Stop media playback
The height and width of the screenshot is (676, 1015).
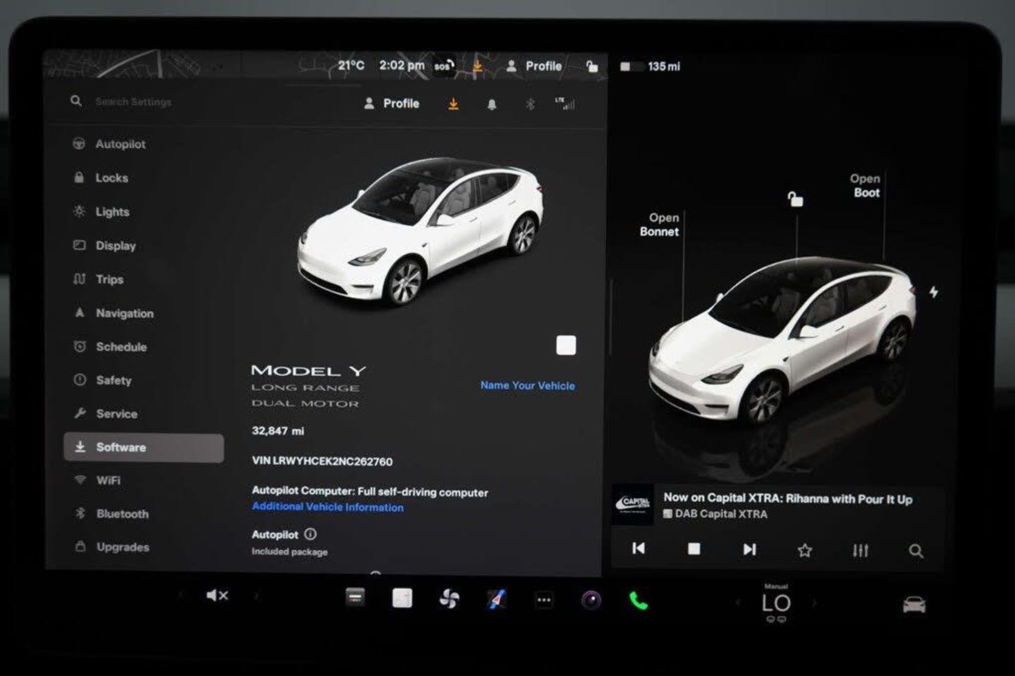click(694, 549)
